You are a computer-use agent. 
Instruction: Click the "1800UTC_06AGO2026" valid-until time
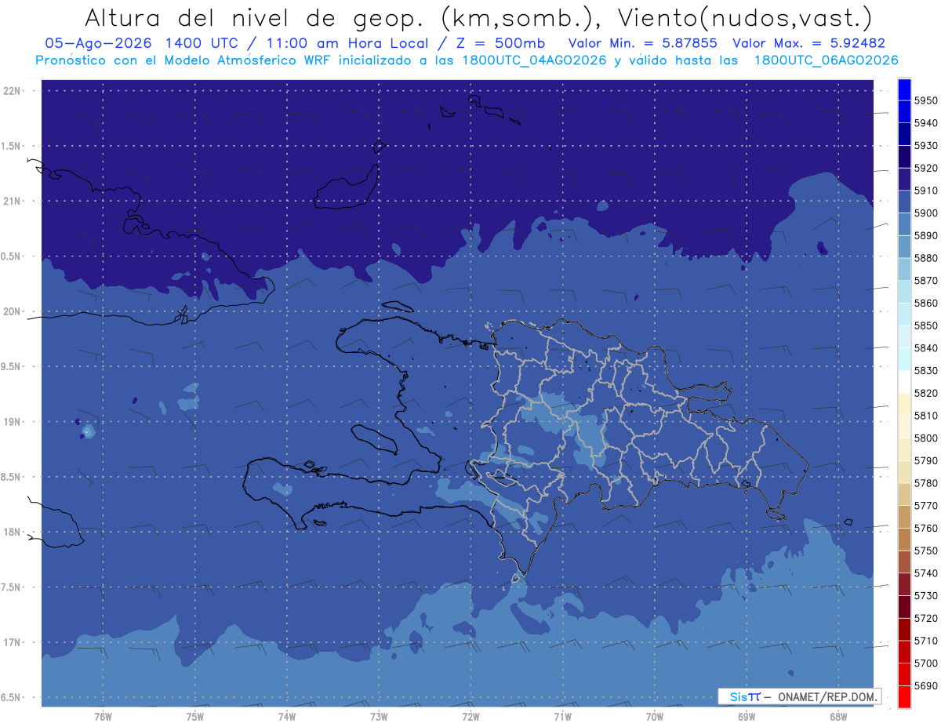coord(826,60)
